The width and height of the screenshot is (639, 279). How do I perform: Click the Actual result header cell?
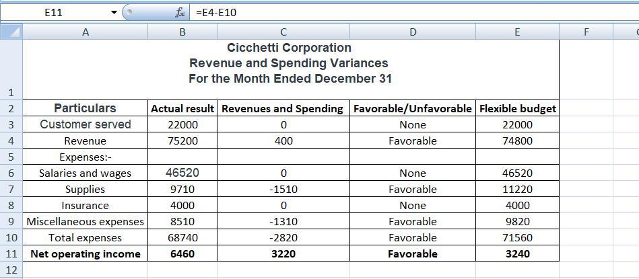pos(182,108)
